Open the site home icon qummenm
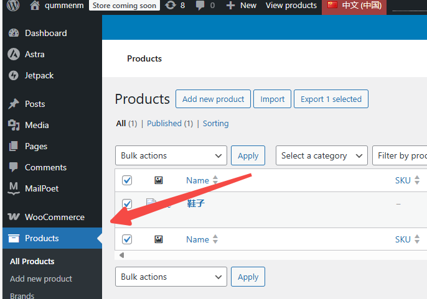 [35, 6]
